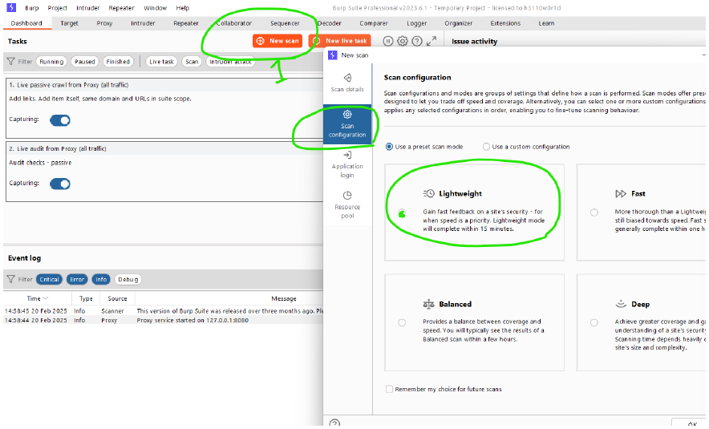Choose the Balanced scan mode radio button
The width and height of the screenshot is (709, 429).
tap(402, 323)
